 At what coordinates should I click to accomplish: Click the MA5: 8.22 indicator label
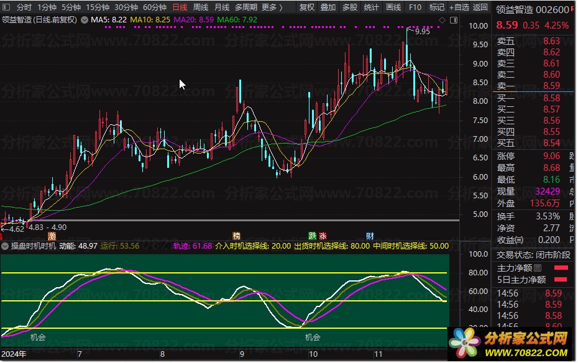109,19
